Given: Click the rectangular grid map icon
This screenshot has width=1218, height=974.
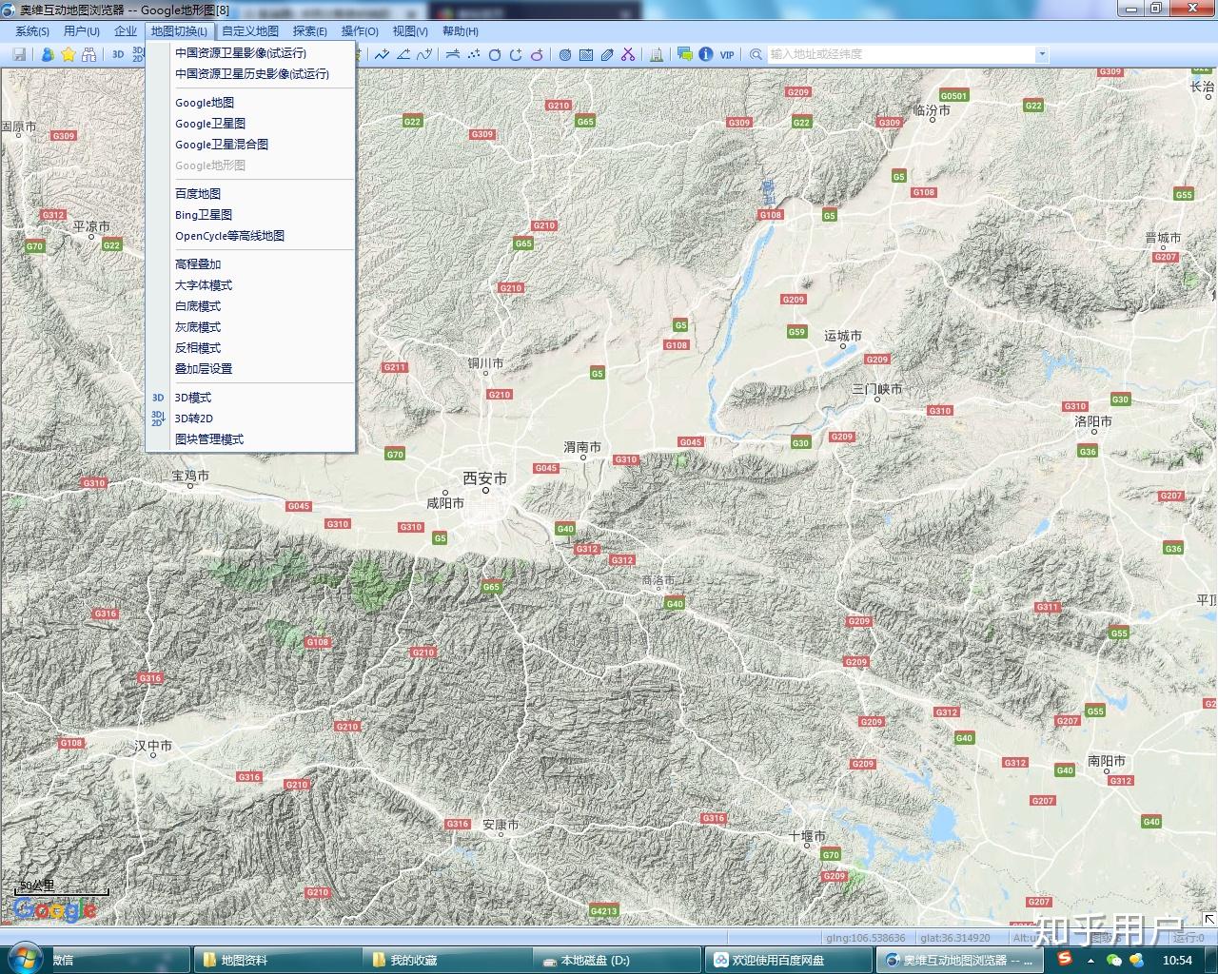Looking at the screenshot, I should point(586,54).
